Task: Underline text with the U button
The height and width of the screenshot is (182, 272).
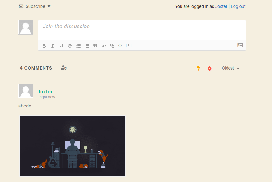Action: pyautogui.click(x=61, y=46)
